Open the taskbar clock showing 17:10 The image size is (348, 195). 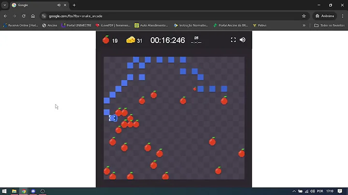tap(330, 191)
